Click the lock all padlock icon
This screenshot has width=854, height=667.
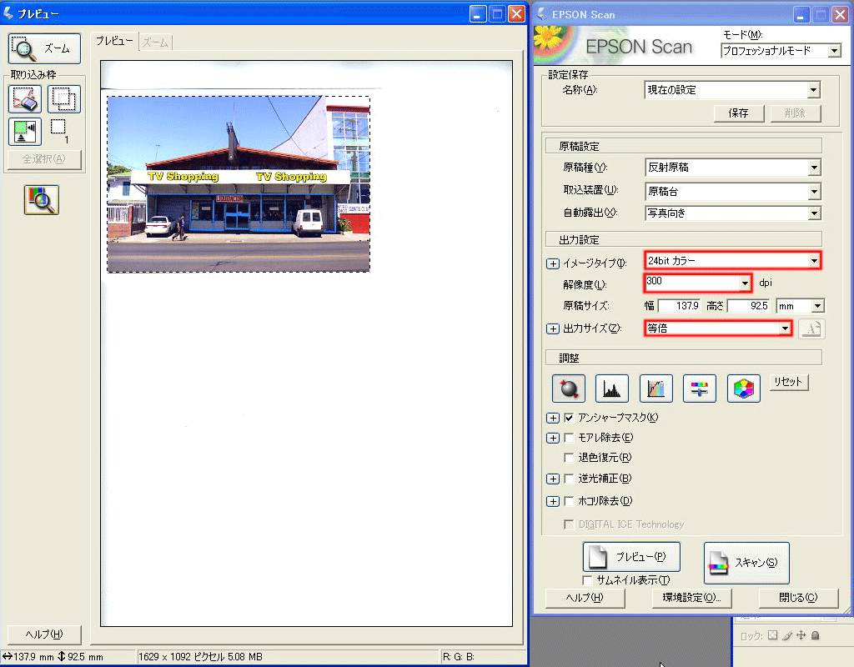click(816, 635)
